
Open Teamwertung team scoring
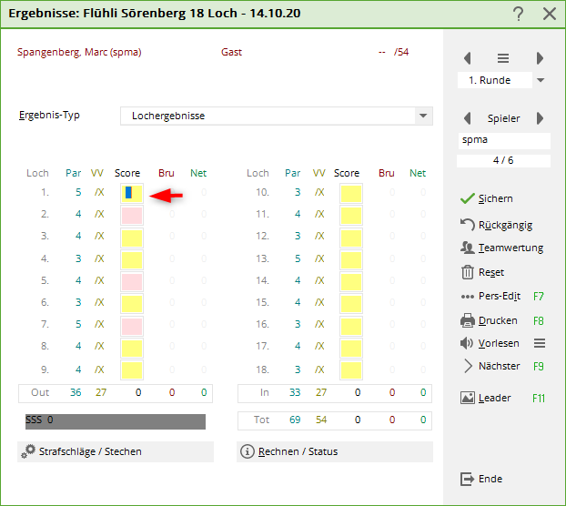[x=501, y=248]
